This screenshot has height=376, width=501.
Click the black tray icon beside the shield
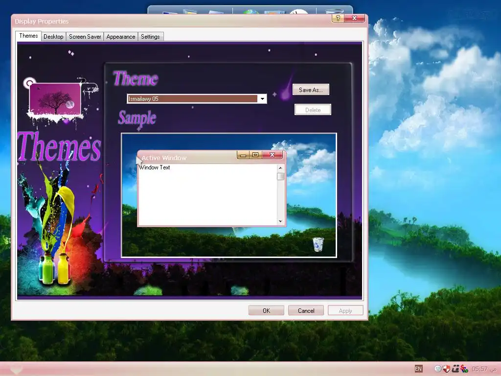coord(455,369)
